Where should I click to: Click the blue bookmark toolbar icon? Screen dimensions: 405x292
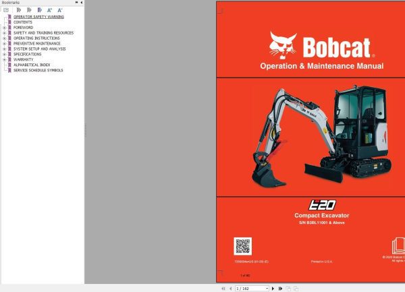click(39, 10)
